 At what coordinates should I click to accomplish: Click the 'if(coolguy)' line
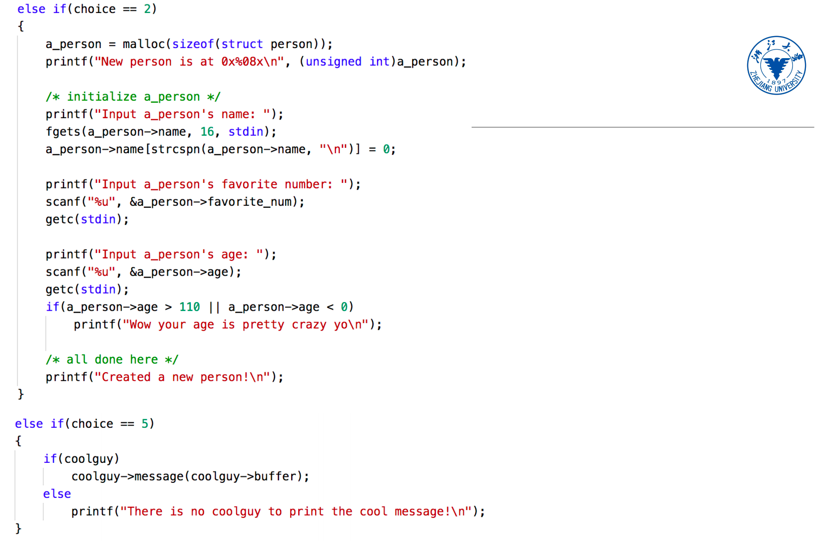click(x=81, y=459)
